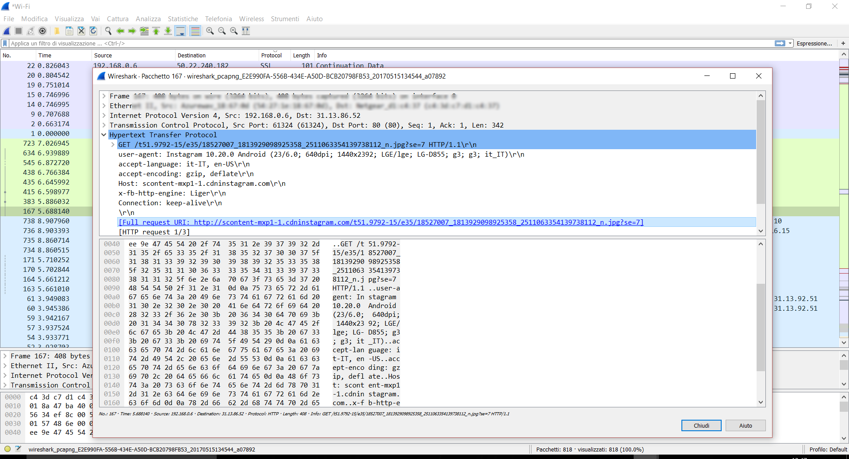Viewport: 849px width, 459px height.
Task: Open the Modifica menu
Action: click(34, 19)
